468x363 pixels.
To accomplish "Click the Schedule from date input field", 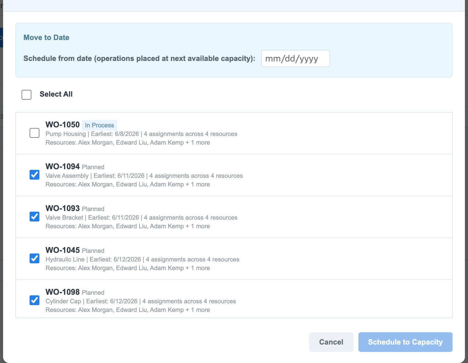I will tap(296, 58).
